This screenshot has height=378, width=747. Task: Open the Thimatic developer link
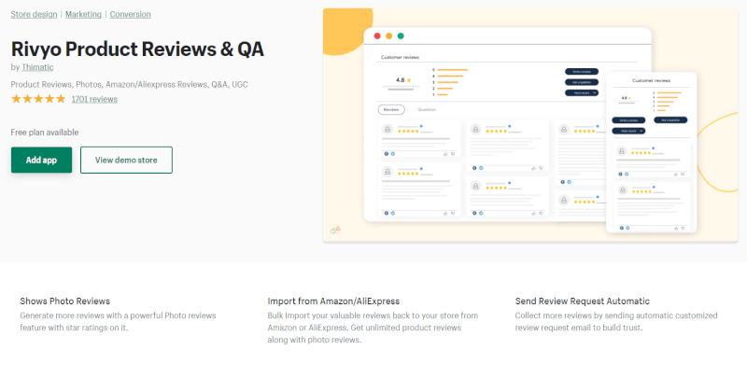(37, 67)
